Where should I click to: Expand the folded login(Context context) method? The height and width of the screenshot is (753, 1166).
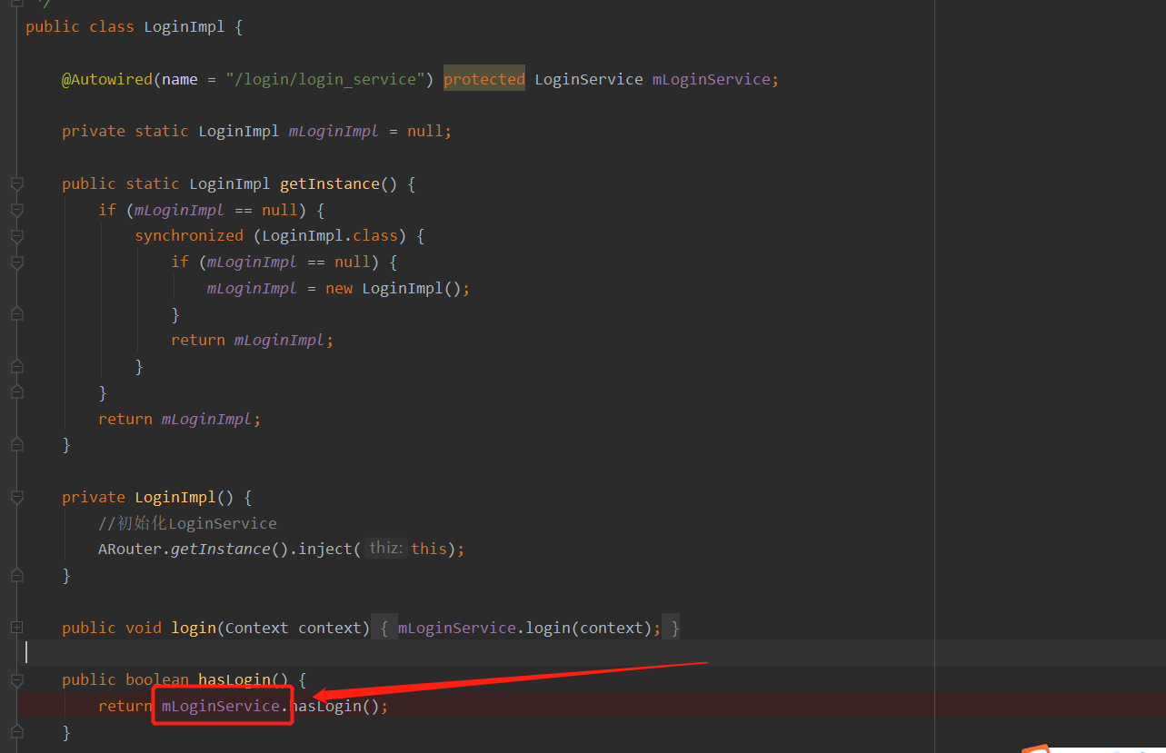click(x=16, y=628)
